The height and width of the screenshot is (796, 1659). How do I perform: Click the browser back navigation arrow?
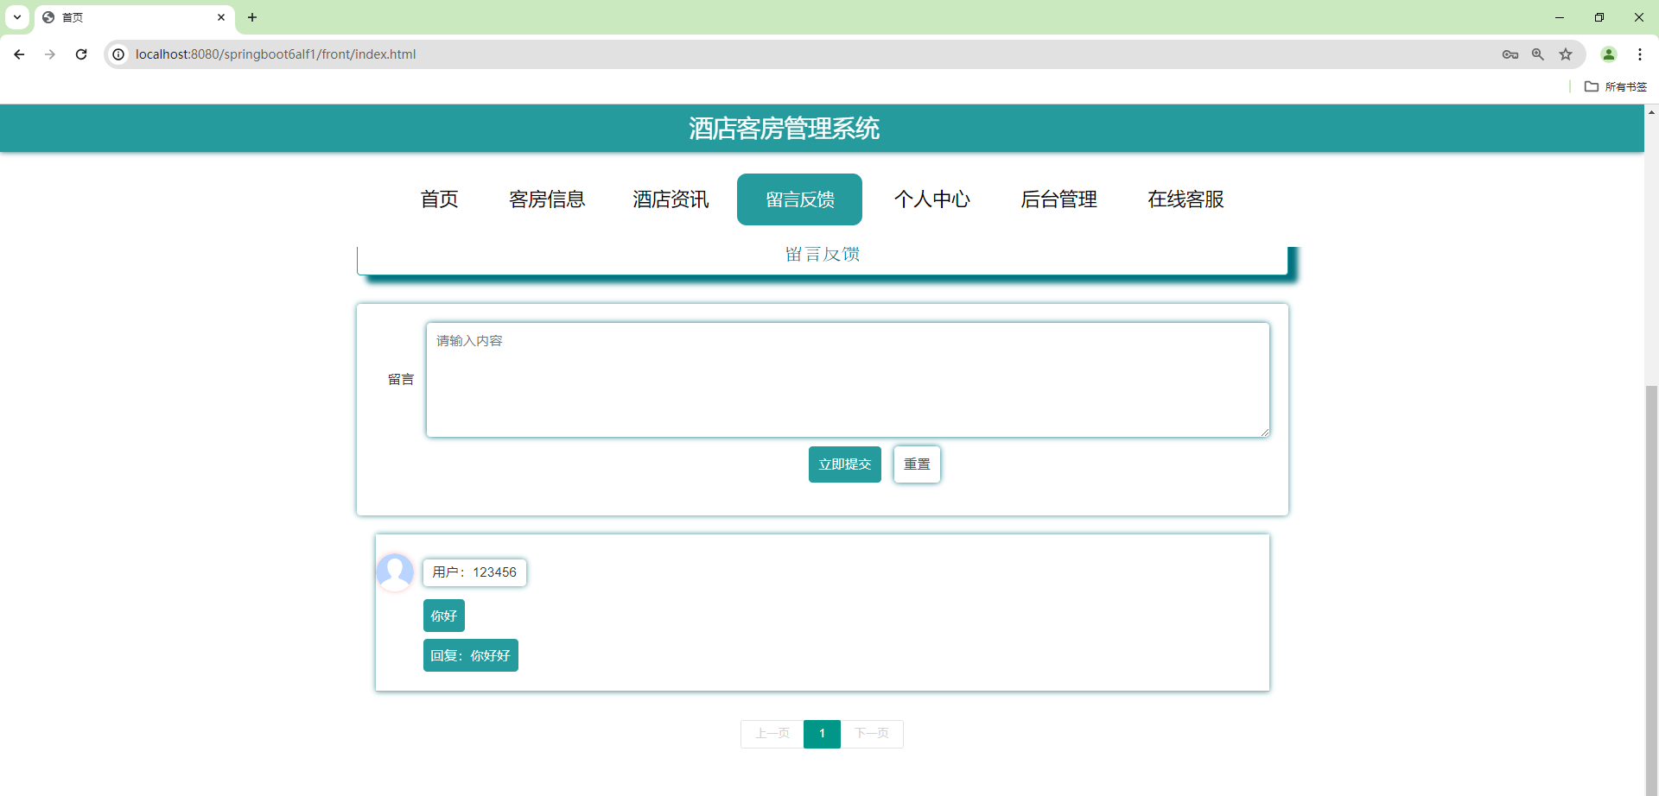pos(19,54)
